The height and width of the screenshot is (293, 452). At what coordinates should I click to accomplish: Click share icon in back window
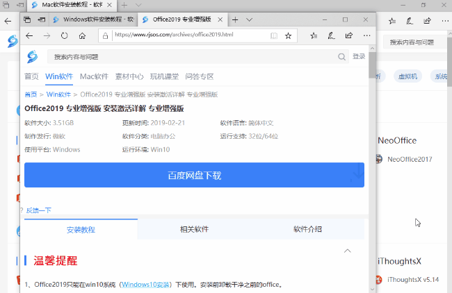pyautogui.click(x=427, y=21)
